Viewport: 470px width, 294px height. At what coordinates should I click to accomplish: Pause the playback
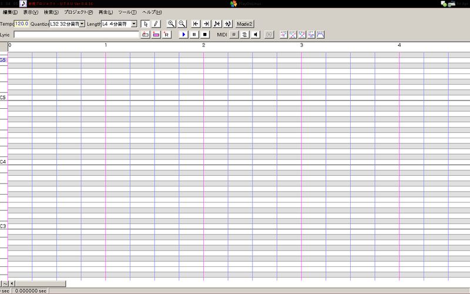tap(194, 35)
